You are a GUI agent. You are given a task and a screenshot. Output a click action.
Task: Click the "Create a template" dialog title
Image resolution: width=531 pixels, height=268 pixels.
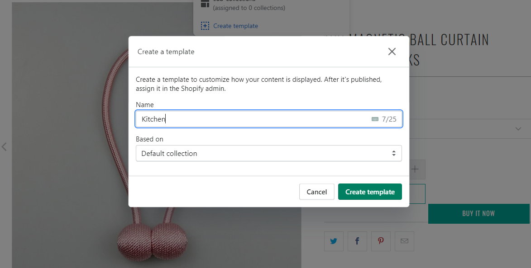166,52
